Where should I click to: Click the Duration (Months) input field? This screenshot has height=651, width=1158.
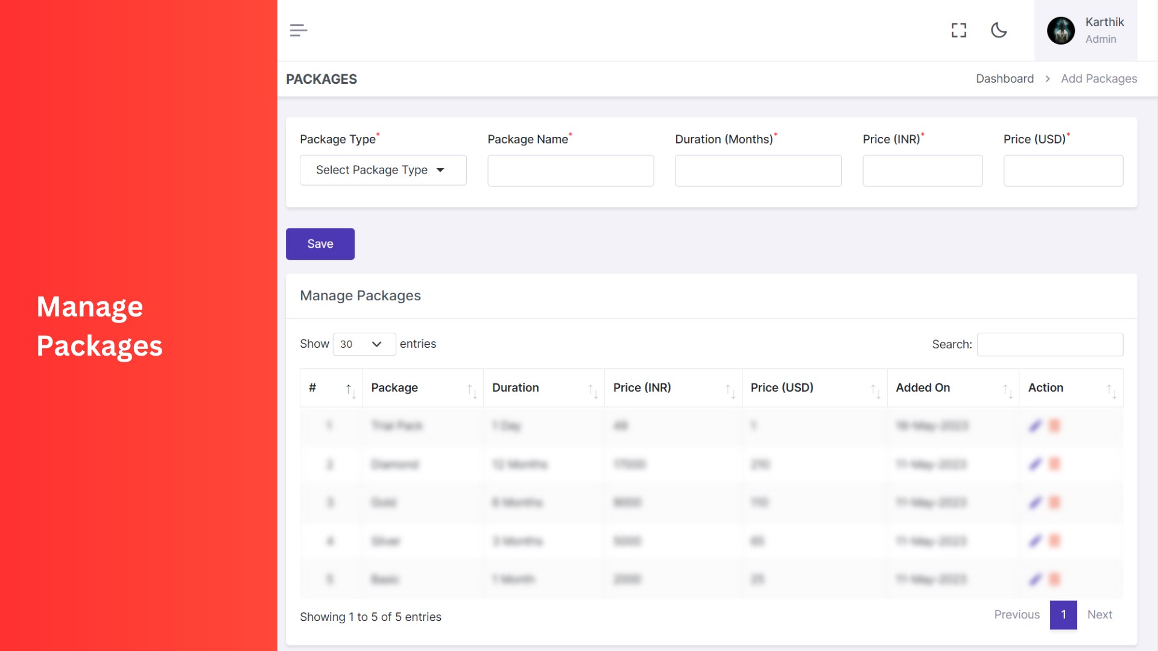click(x=758, y=170)
